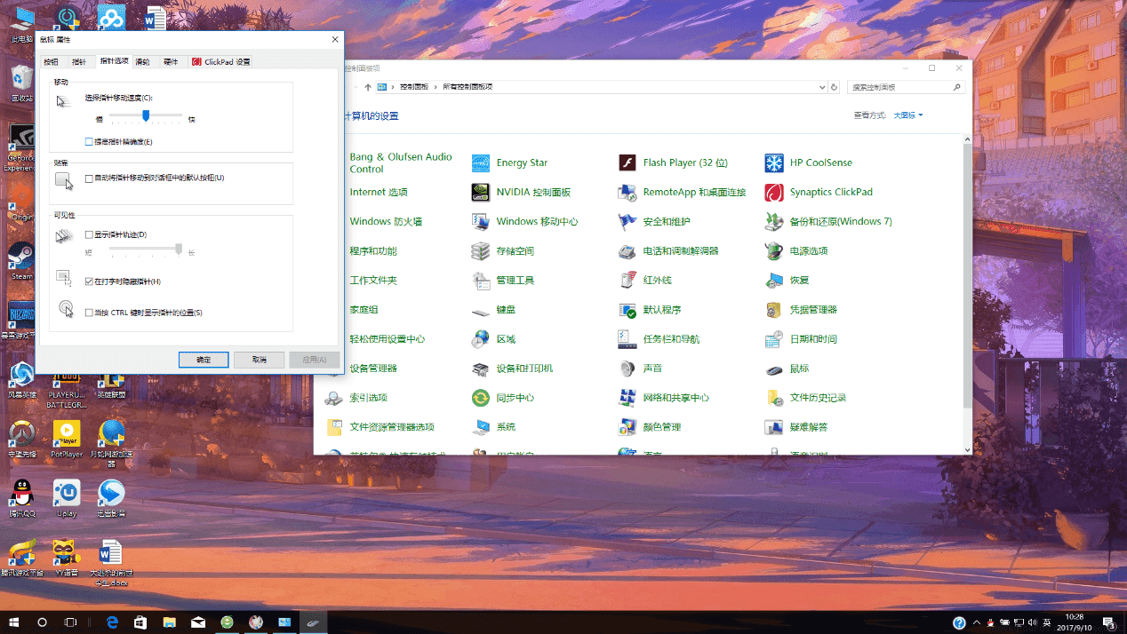Screen dimensions: 1127x634
Task: Open the Flash Player (32 位) icon
Action: coord(627,163)
